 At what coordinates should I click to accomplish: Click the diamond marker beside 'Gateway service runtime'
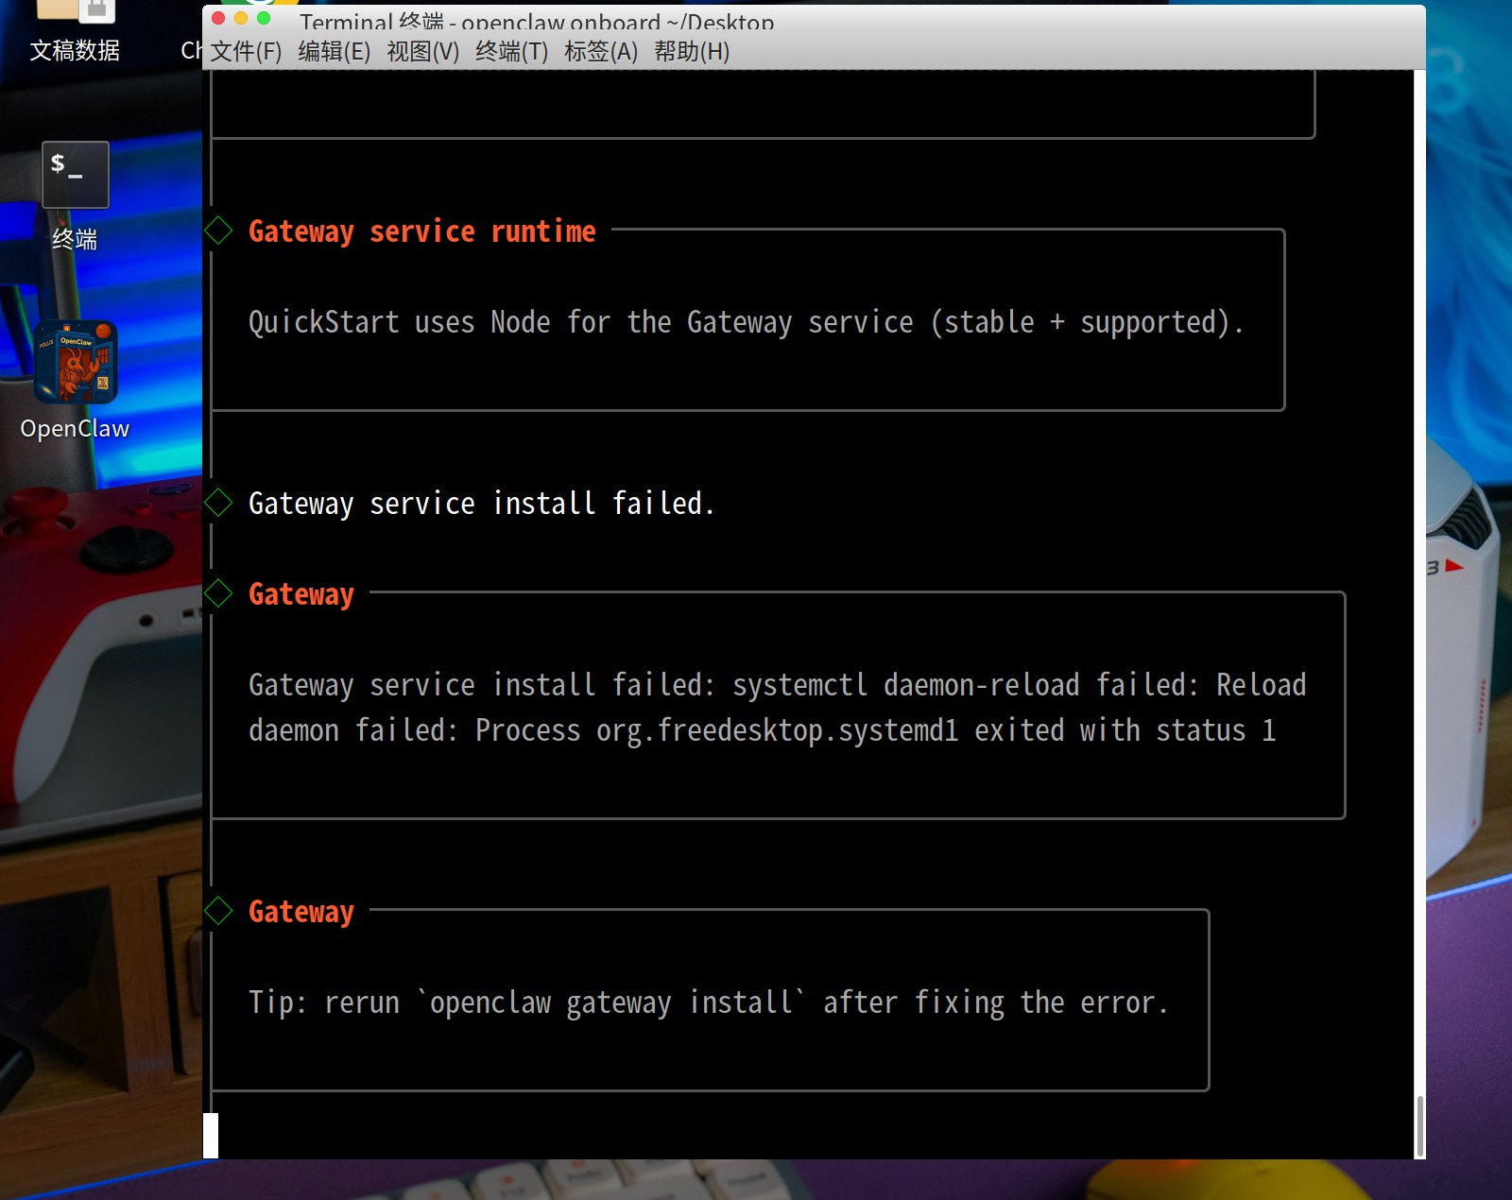pos(219,231)
